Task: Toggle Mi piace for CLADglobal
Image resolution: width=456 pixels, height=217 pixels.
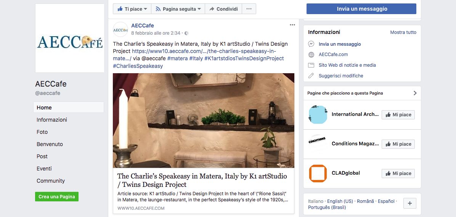Action: tap(398, 174)
